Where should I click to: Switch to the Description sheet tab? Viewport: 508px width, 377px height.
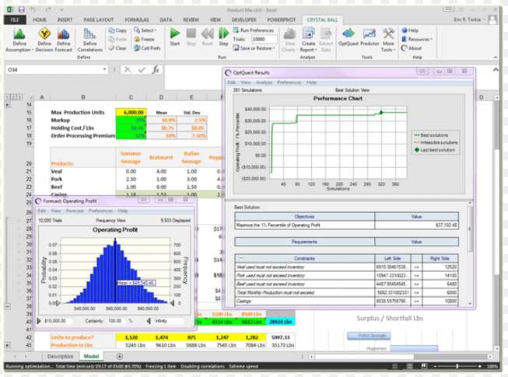[59, 356]
